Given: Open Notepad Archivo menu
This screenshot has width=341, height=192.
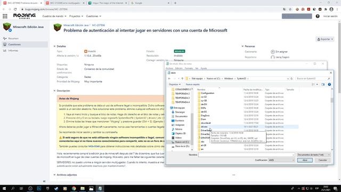Looking at the screenshot, I should point(169,68).
